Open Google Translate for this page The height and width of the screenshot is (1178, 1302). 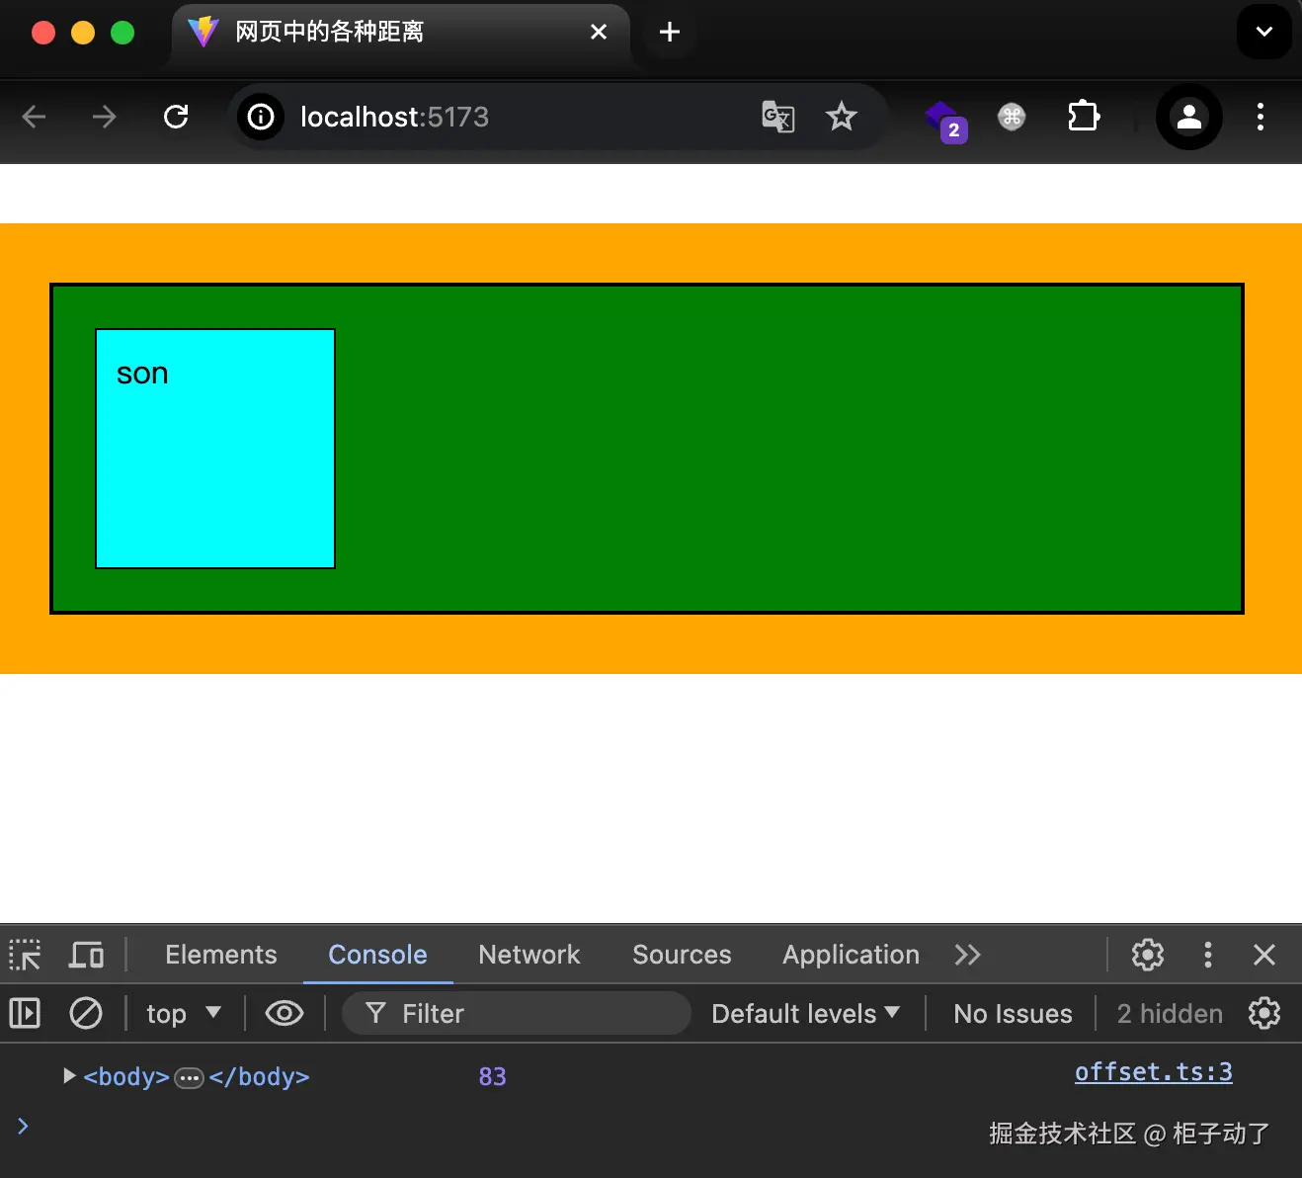click(x=778, y=117)
